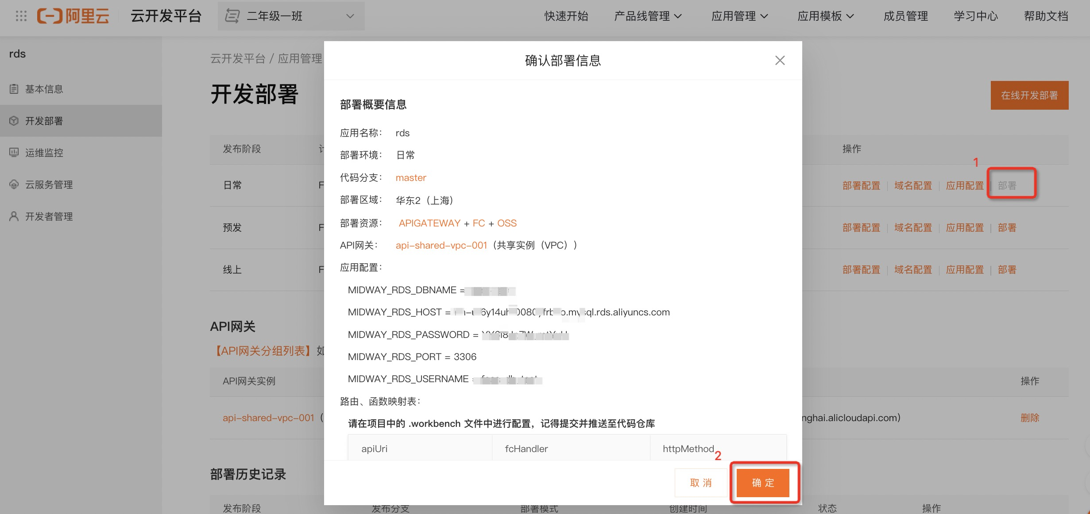
Task: Expand the 应用模板 menu
Action: point(825,16)
